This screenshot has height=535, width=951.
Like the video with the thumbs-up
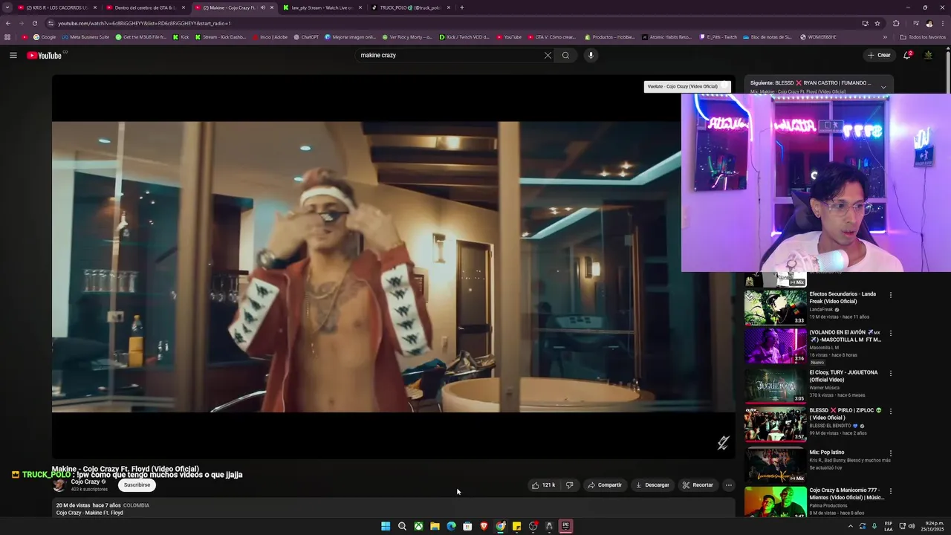point(543,485)
